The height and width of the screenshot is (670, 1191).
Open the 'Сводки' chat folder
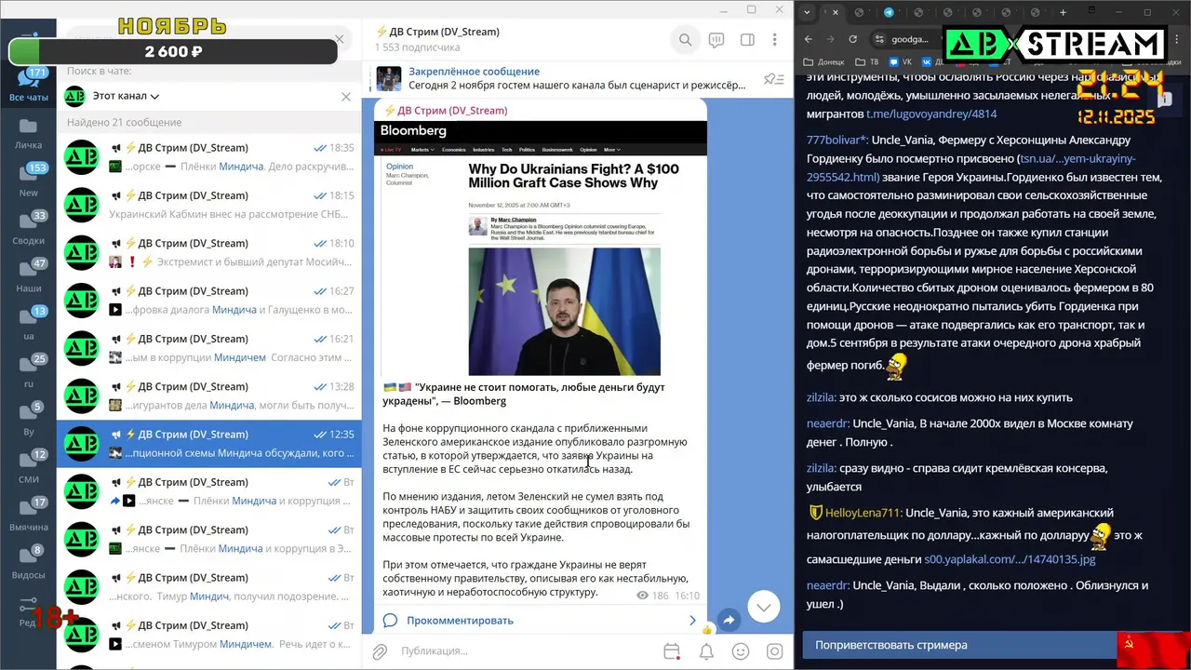(29, 229)
